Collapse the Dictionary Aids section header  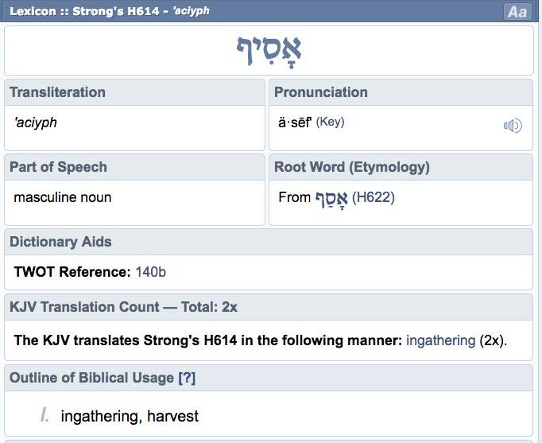60,242
